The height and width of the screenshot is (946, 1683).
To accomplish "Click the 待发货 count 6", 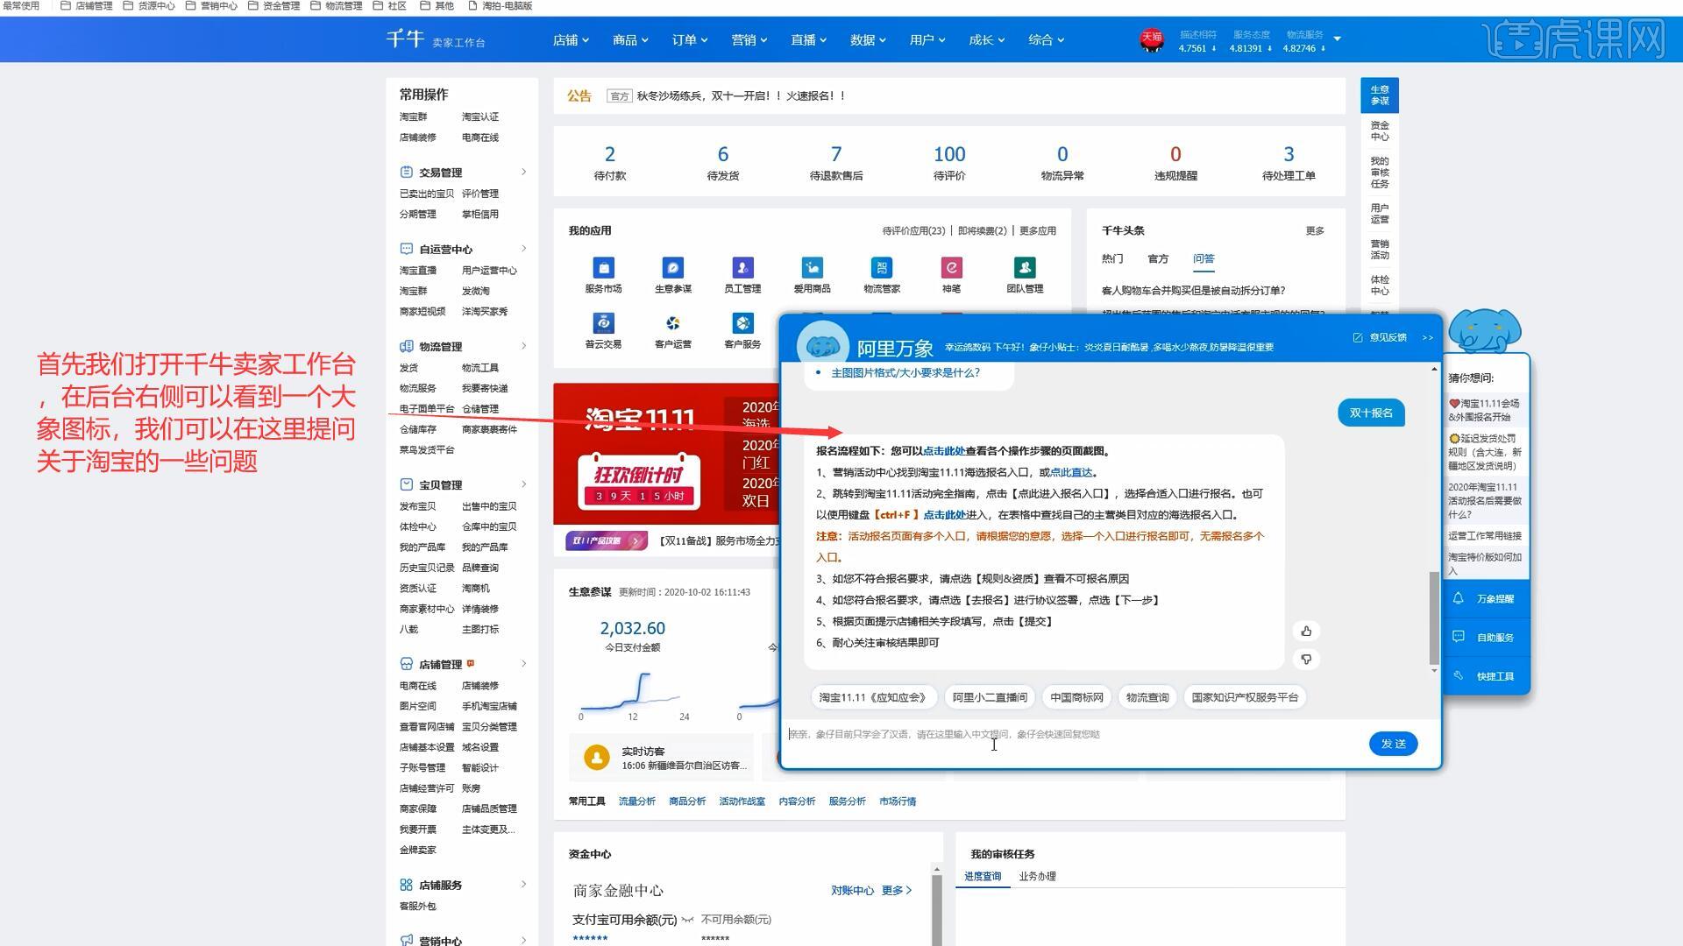I will click(x=723, y=154).
